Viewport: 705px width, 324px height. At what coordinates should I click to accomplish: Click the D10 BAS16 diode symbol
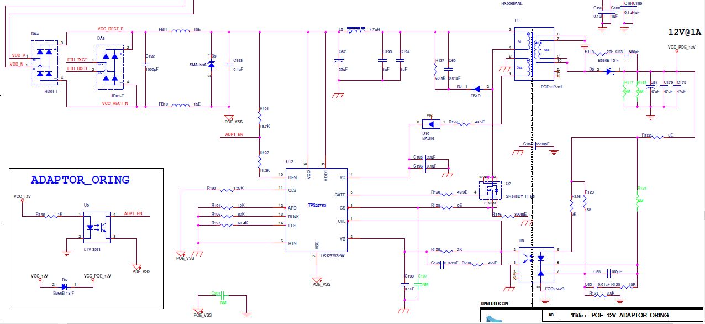tap(432, 123)
